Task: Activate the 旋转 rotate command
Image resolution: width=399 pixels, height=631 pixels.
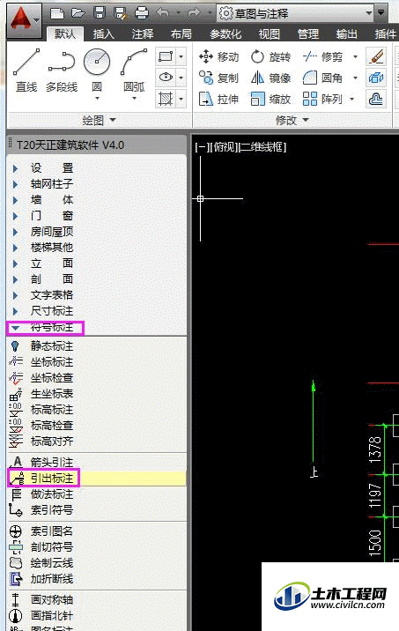Action: point(270,56)
